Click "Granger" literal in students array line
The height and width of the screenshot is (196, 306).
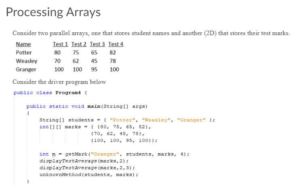tap(191, 120)
